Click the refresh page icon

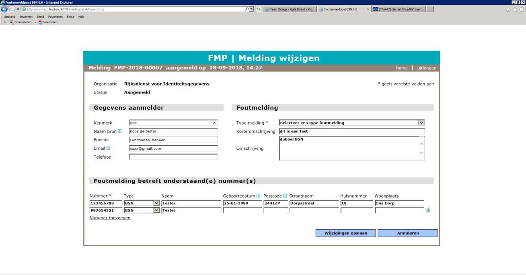point(259,9)
